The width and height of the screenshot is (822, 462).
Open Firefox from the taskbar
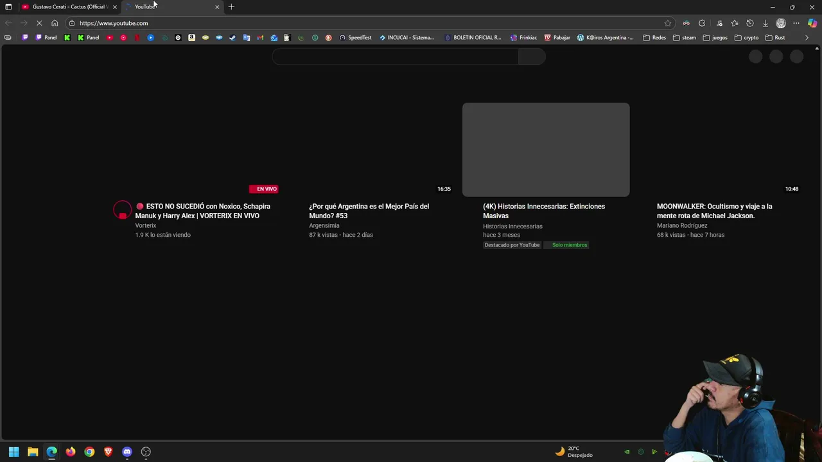click(71, 452)
